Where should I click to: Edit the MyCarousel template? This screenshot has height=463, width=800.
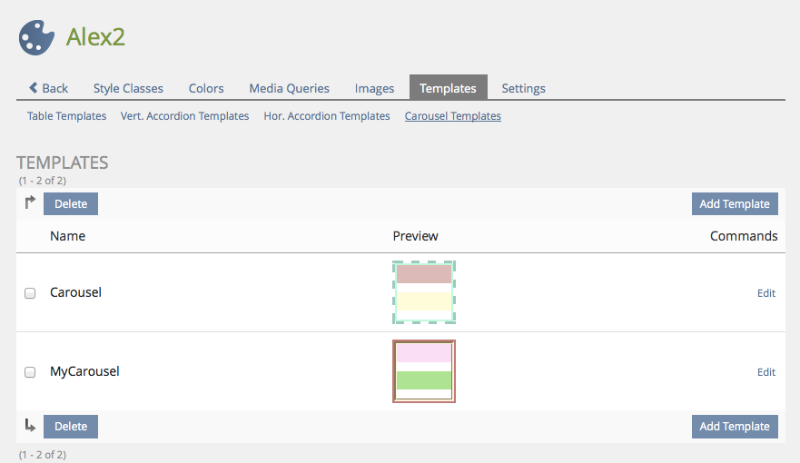point(766,372)
